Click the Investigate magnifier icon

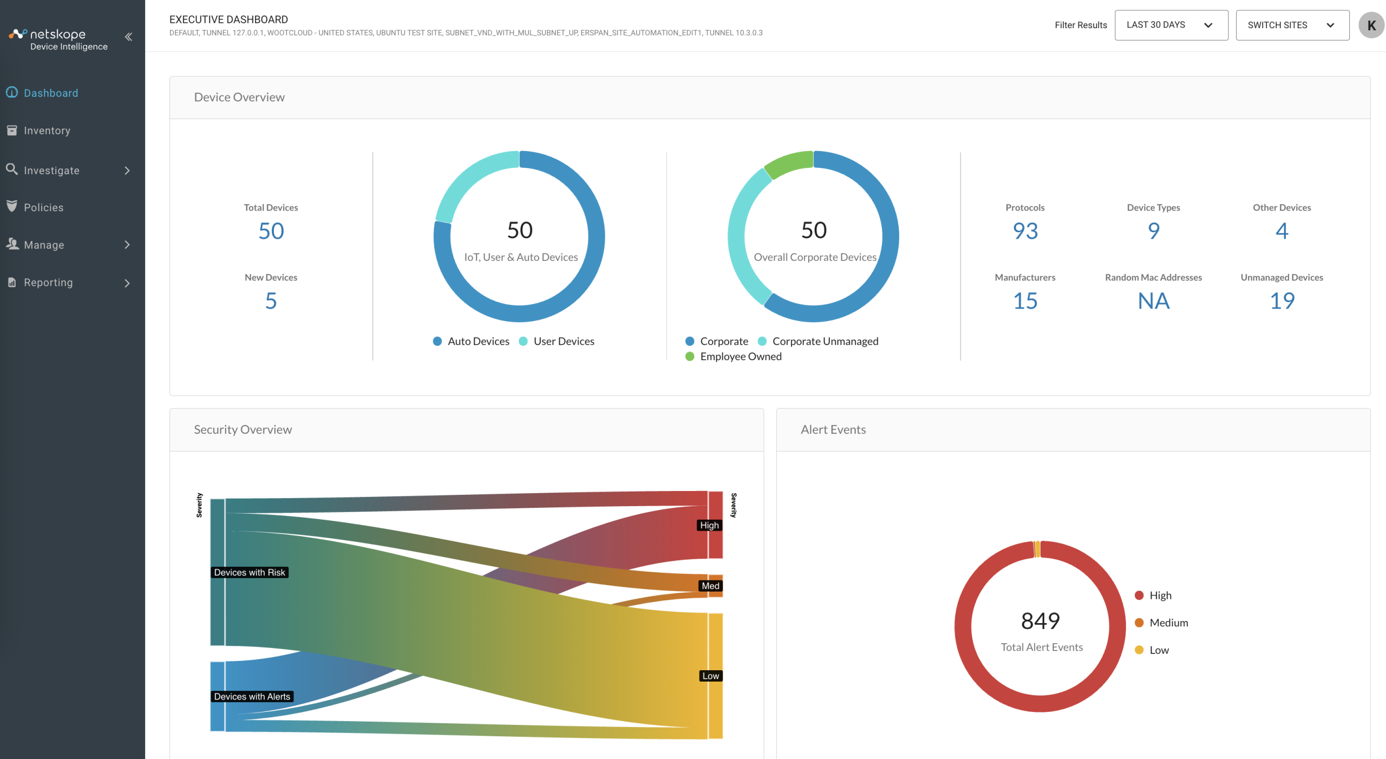coord(12,169)
